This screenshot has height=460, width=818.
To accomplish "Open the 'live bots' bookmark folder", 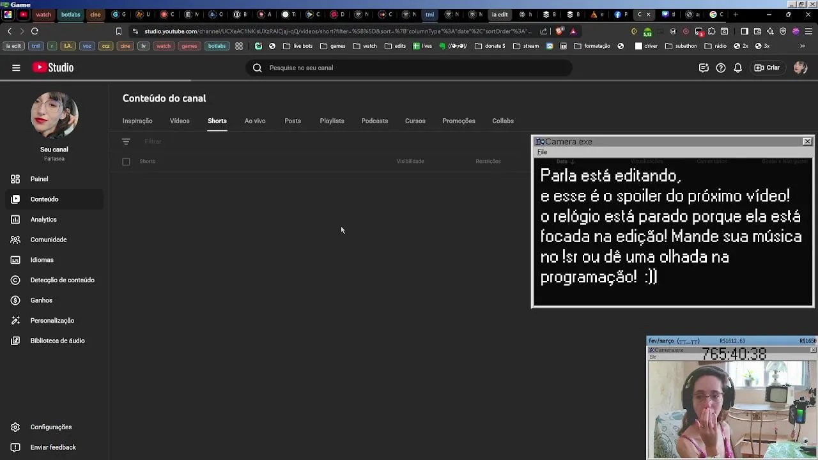I will (298, 46).
